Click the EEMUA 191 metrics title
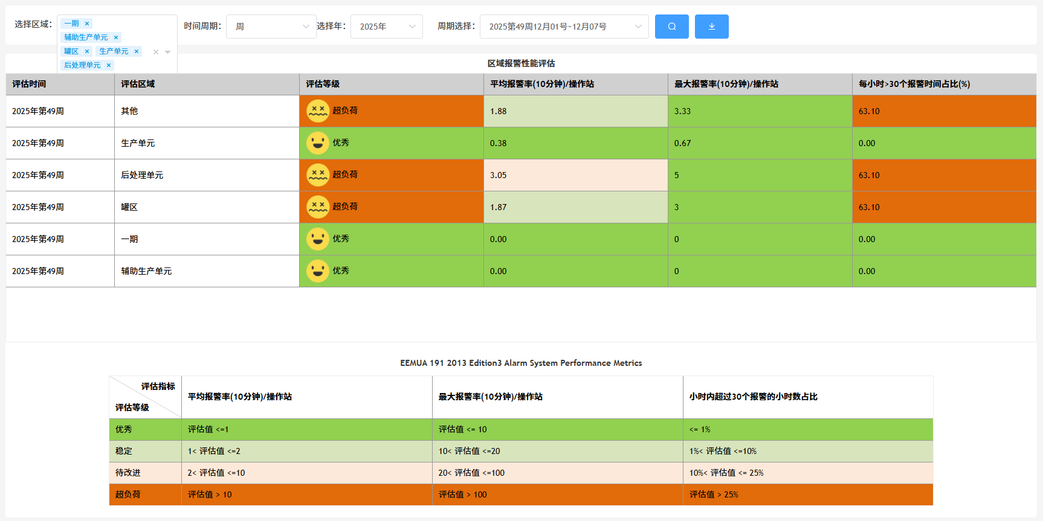The image size is (1043, 521). [521, 363]
